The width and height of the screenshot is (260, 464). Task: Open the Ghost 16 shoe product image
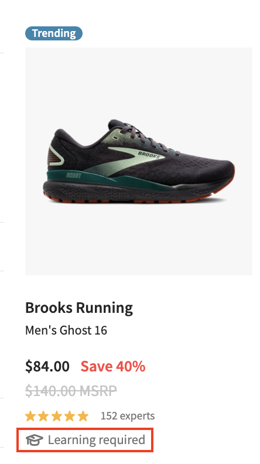click(139, 161)
